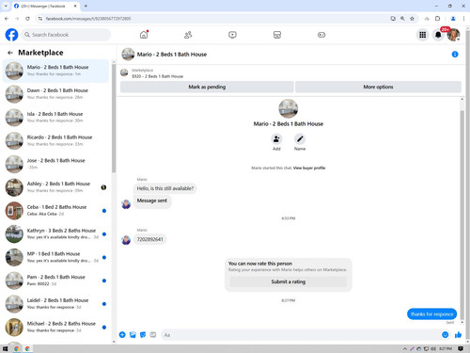Open Laidel 2 Beds 1 Bath chat

[55, 304]
